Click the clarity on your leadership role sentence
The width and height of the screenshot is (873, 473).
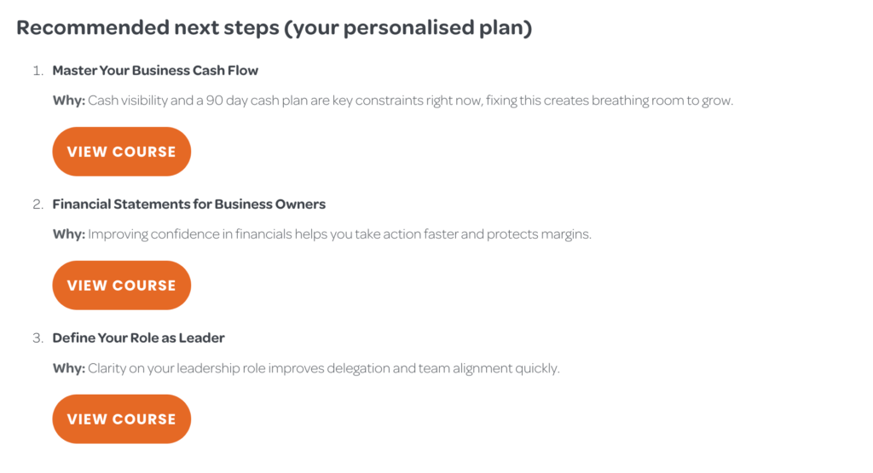(x=324, y=368)
